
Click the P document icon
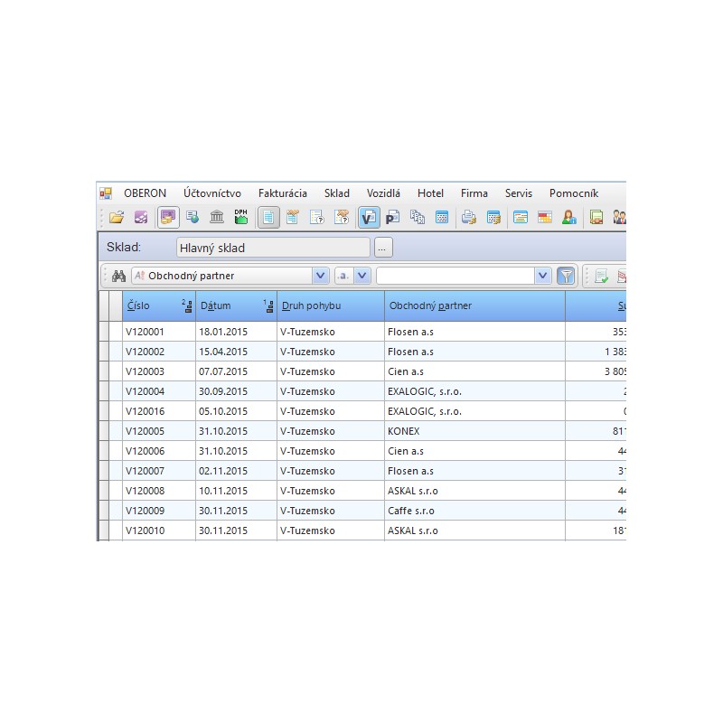click(x=393, y=217)
